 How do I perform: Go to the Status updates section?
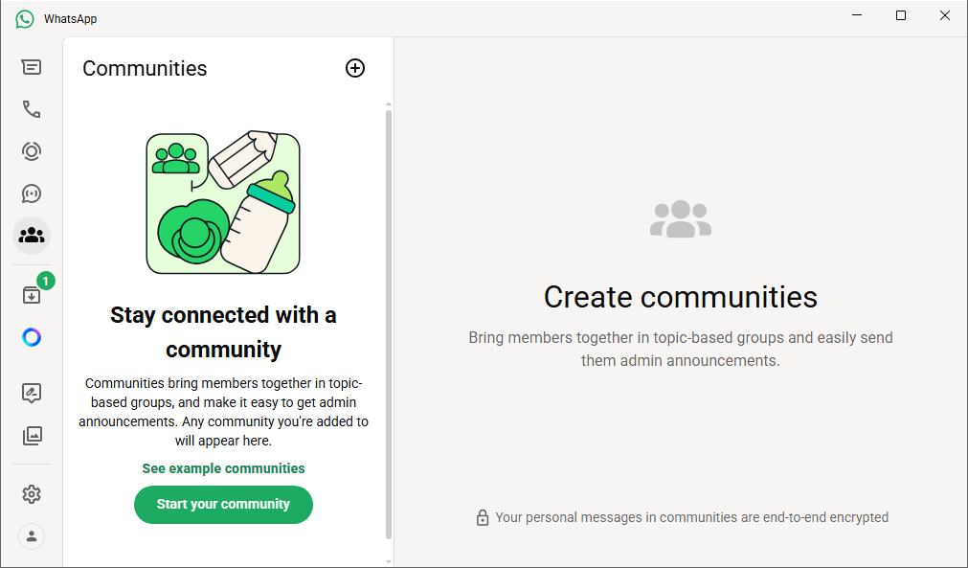tap(32, 151)
